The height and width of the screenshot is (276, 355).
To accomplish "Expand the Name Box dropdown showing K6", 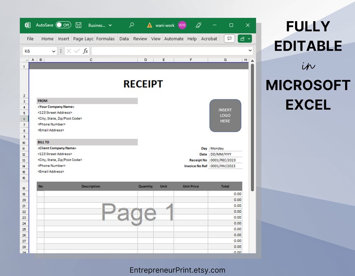I will [x=54, y=51].
